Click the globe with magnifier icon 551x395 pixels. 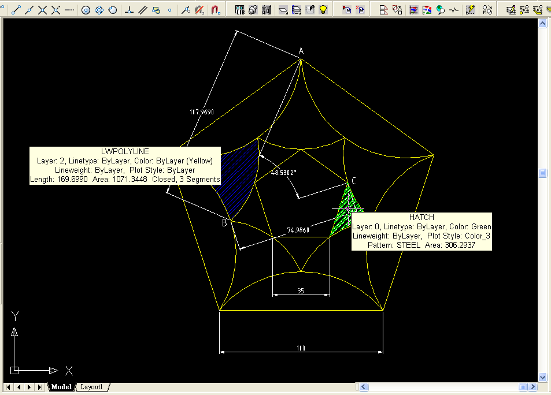[x=441, y=10]
